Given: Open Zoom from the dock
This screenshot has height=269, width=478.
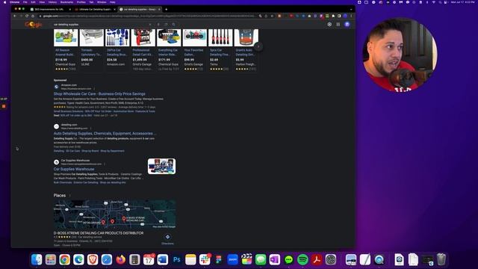Looking at the screenshot, I should (232, 259).
